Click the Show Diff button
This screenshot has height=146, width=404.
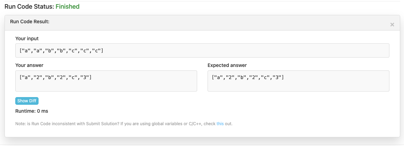point(27,101)
